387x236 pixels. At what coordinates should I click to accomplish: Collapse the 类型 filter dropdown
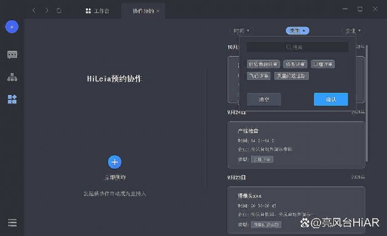(297, 31)
